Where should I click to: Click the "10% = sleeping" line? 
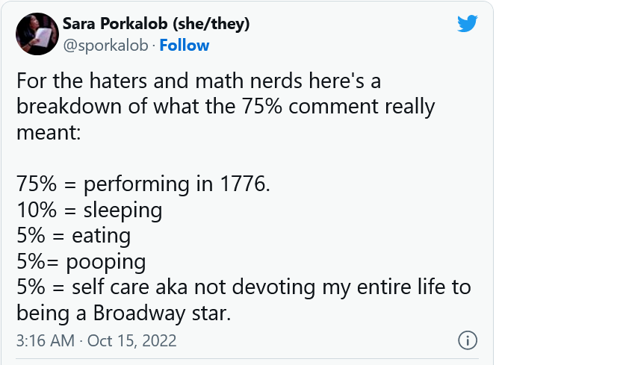pyautogui.click(x=89, y=210)
